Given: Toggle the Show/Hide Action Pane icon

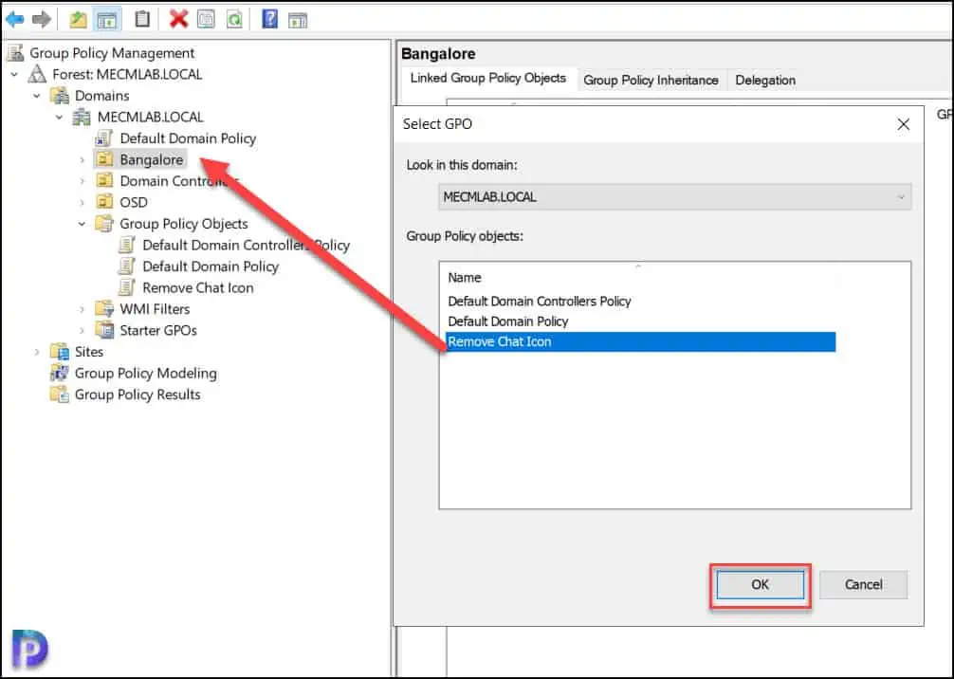Looking at the screenshot, I should click(298, 20).
